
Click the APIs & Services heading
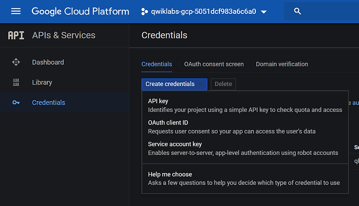[x=64, y=35]
